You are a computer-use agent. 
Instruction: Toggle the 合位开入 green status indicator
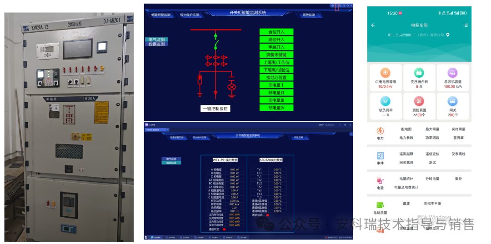(276, 32)
